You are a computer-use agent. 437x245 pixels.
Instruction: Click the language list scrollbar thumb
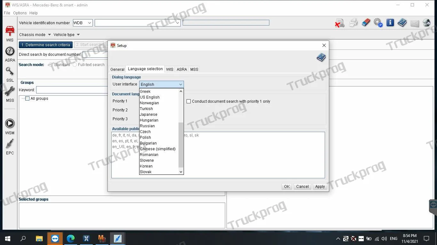[181, 145]
